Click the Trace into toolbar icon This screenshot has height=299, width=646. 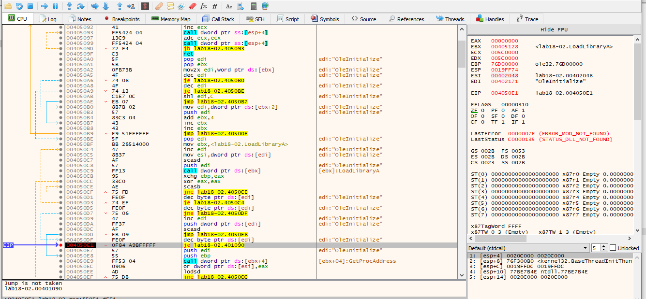[95, 6]
